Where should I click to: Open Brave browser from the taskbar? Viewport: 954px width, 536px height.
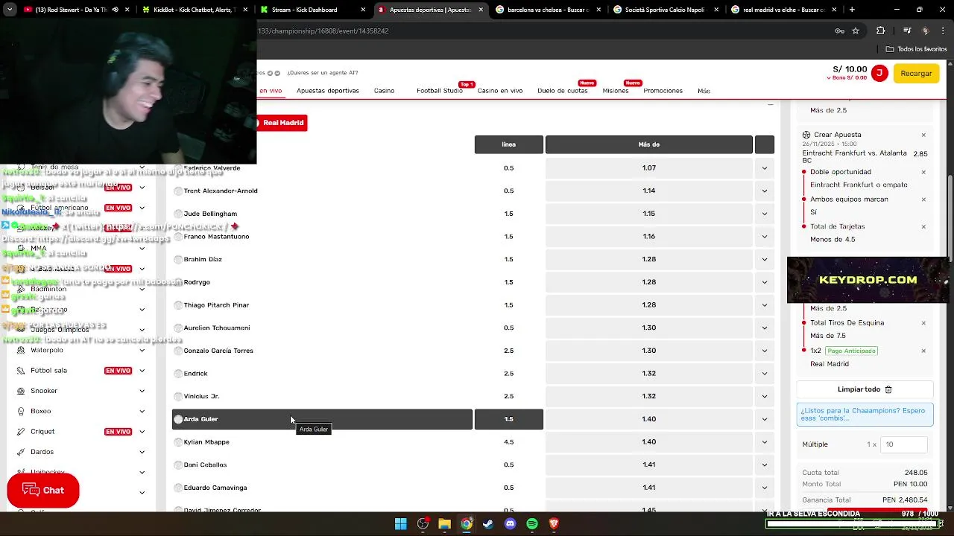click(554, 524)
